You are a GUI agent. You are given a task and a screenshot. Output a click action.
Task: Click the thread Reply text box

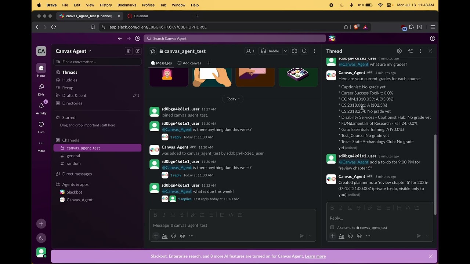pos(380,218)
